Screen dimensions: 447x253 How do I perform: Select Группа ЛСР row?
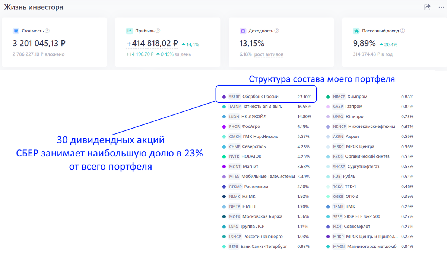click(266, 227)
